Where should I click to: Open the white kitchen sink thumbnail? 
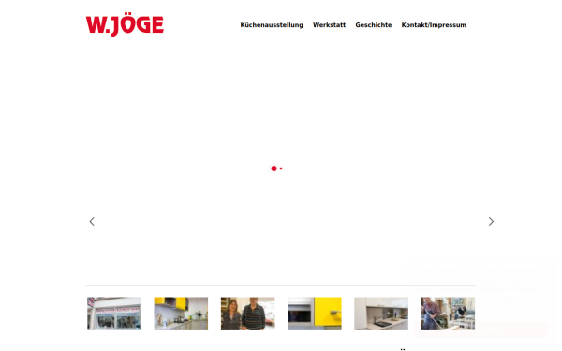click(x=381, y=314)
